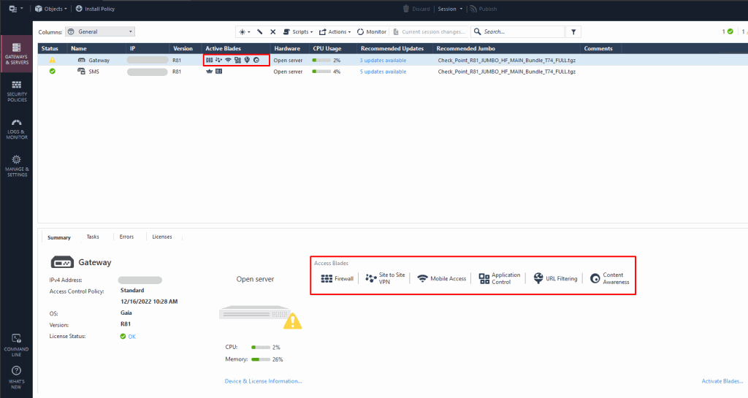Image resolution: width=748 pixels, height=398 pixels.
Task: Click Gateway device icon in summary
Action: click(62, 263)
